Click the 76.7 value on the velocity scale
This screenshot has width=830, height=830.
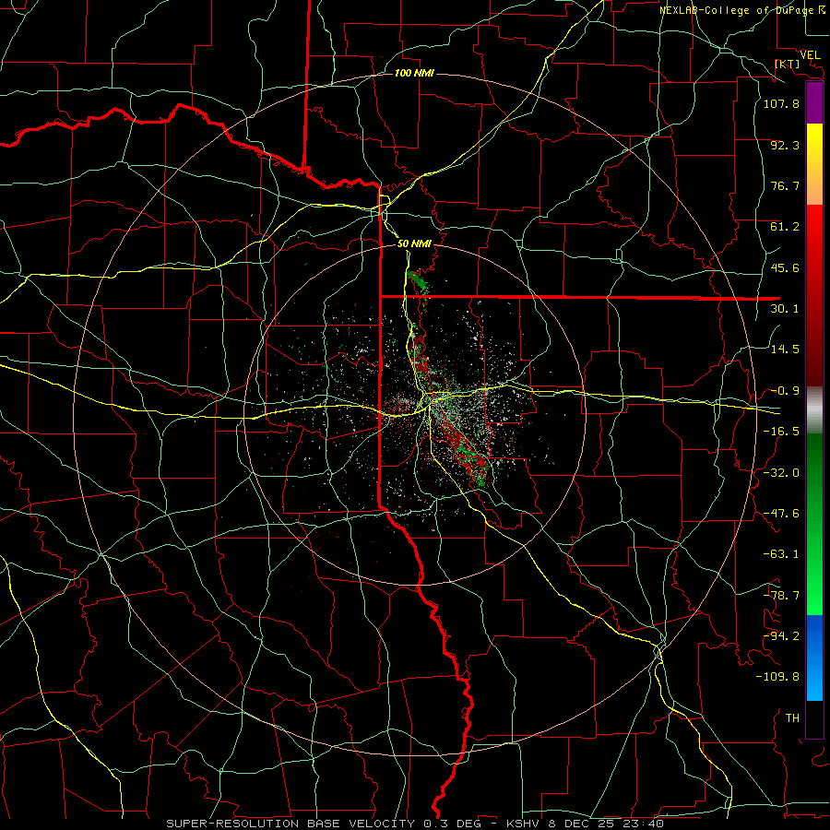pos(785,185)
